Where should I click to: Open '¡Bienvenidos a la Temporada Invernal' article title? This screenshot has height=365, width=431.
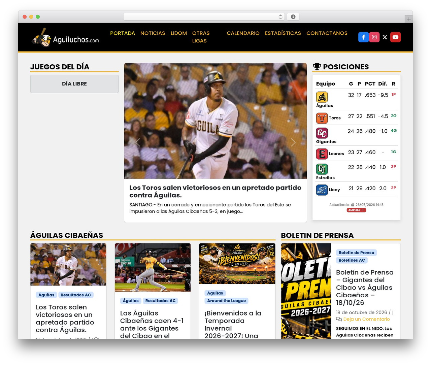(233, 324)
